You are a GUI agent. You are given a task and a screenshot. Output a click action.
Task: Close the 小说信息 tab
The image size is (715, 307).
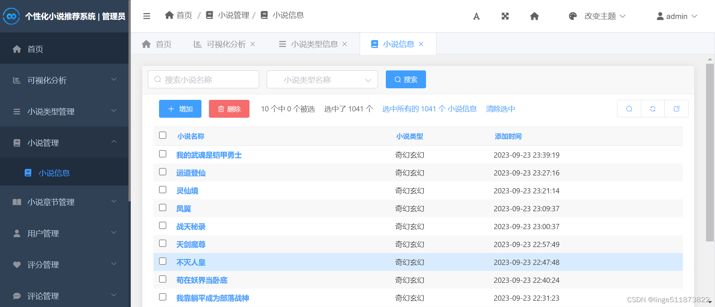pyautogui.click(x=421, y=44)
